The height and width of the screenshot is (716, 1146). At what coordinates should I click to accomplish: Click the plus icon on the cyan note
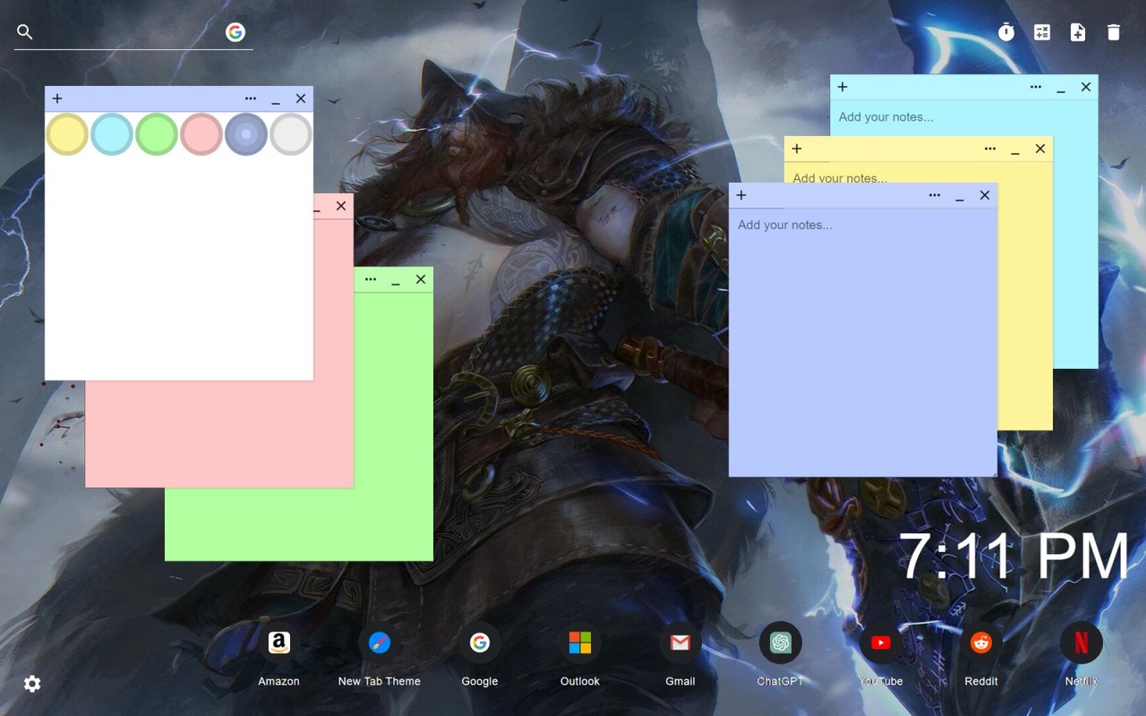[x=842, y=87]
